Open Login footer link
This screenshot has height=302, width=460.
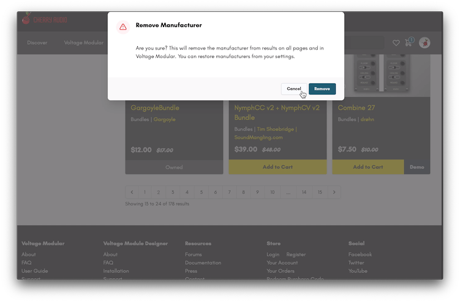[x=273, y=254]
